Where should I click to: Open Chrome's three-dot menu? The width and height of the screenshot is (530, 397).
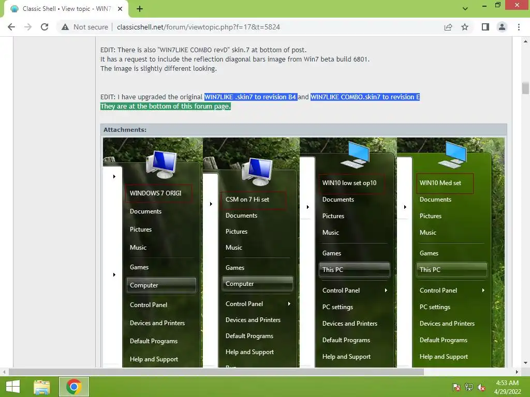click(519, 27)
